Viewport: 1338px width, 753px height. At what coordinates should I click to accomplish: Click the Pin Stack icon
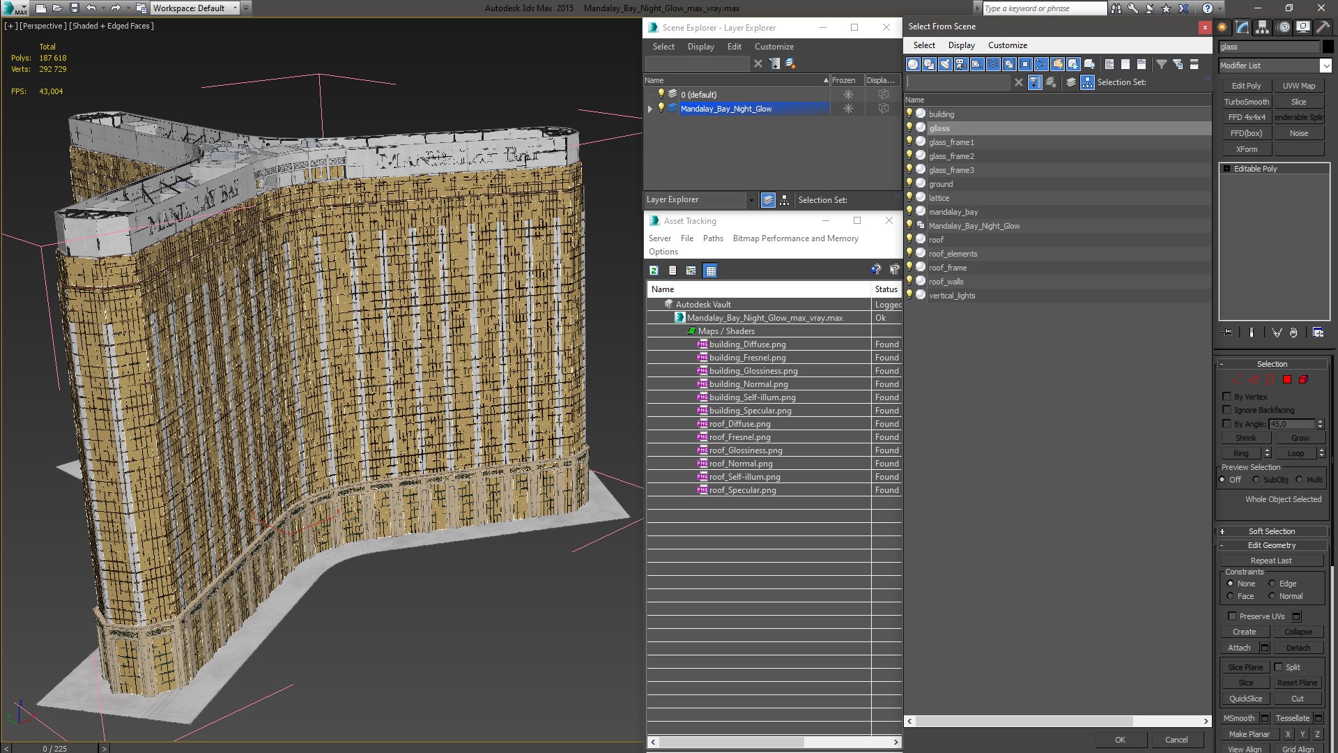(1228, 333)
